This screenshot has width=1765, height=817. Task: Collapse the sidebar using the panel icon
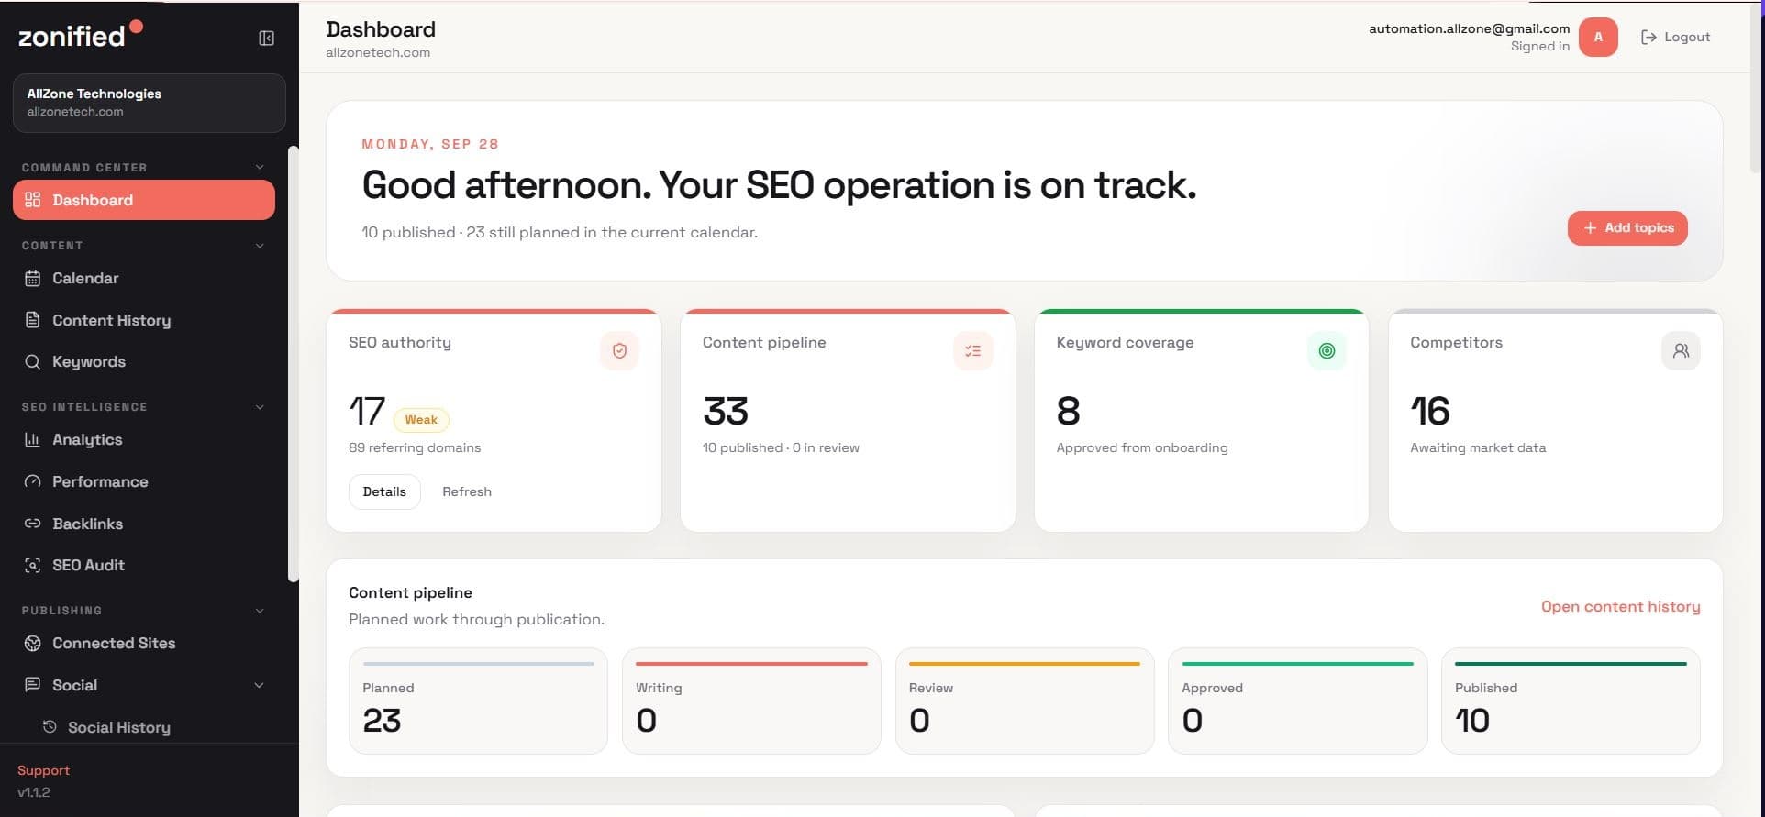tap(266, 38)
